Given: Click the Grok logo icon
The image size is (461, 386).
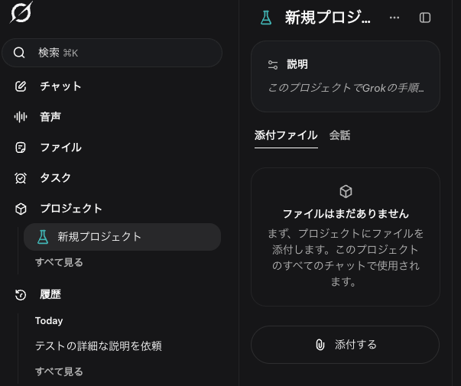Looking at the screenshot, I should 21,12.
